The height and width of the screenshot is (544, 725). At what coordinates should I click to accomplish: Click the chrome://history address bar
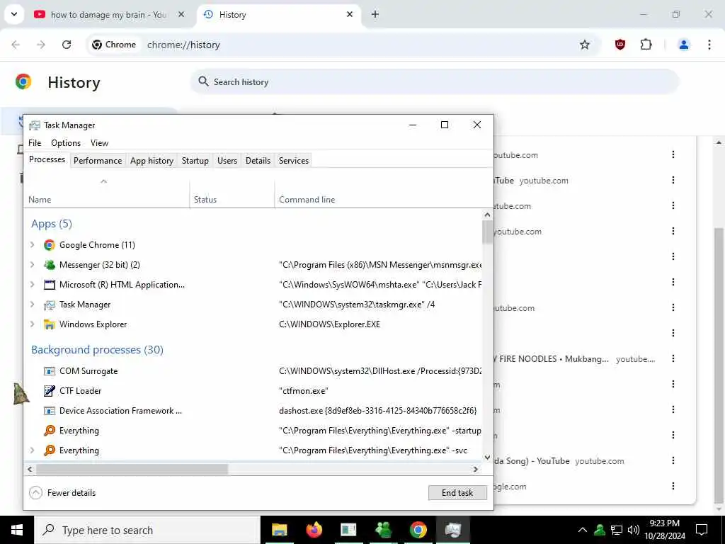(x=342, y=45)
